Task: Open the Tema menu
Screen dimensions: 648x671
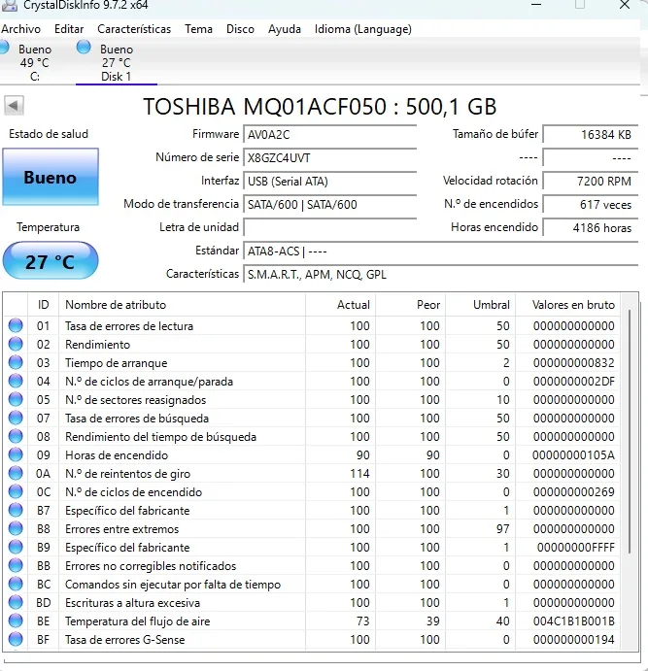Action: (x=198, y=29)
